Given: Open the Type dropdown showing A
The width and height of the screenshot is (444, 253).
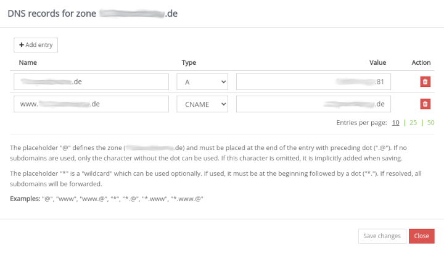Looking at the screenshot, I should point(202,82).
